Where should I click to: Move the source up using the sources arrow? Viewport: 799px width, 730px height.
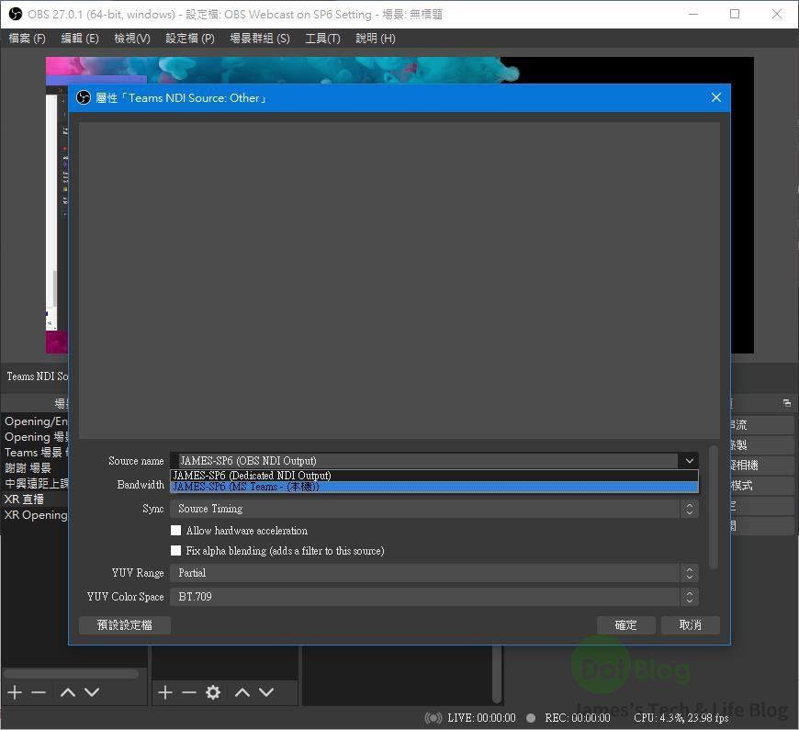(242, 692)
